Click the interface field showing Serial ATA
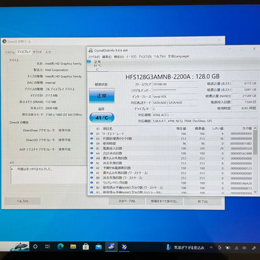Viewport: 260px width, 260px height. pyautogui.click(x=174, y=96)
